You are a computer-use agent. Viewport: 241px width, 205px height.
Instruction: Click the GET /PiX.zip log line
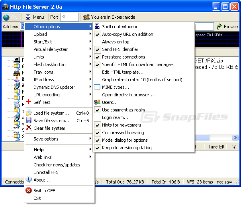pyautogui.click(x=209, y=61)
